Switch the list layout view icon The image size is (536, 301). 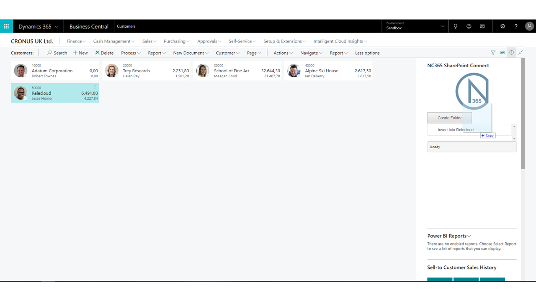point(502,53)
